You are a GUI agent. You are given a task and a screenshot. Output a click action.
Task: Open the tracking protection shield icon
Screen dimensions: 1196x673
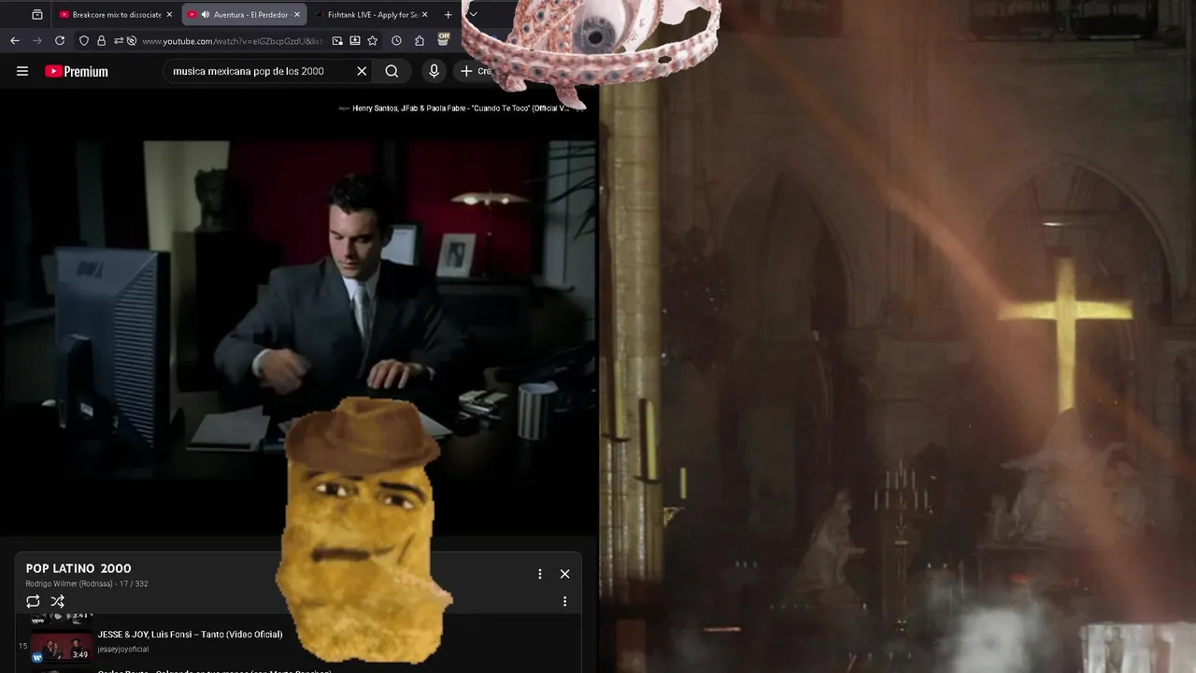coord(84,41)
